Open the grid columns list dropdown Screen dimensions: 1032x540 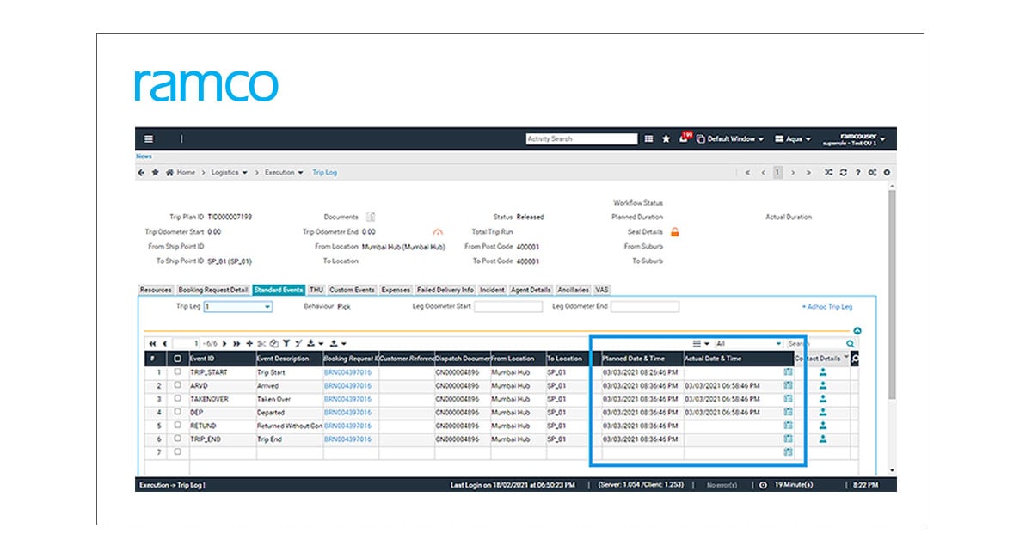[701, 343]
